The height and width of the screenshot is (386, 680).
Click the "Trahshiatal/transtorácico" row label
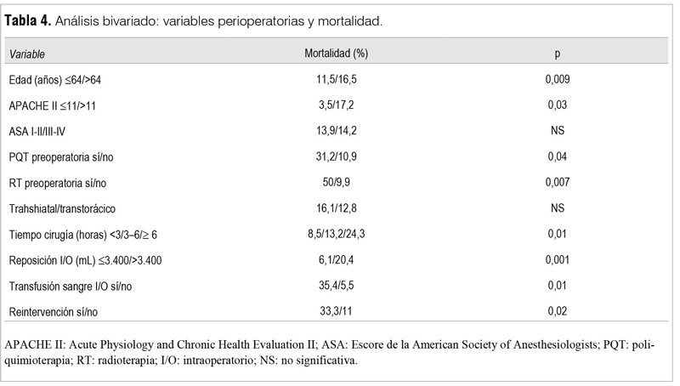coord(62,208)
